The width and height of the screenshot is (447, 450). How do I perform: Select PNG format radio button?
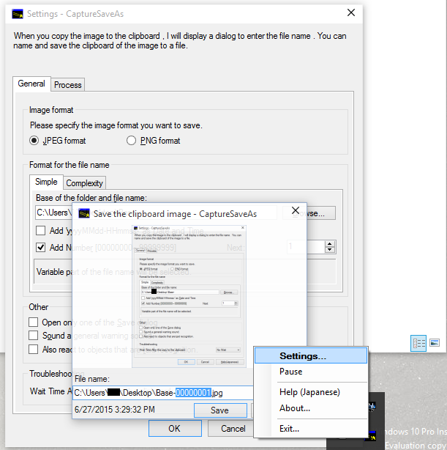(131, 141)
